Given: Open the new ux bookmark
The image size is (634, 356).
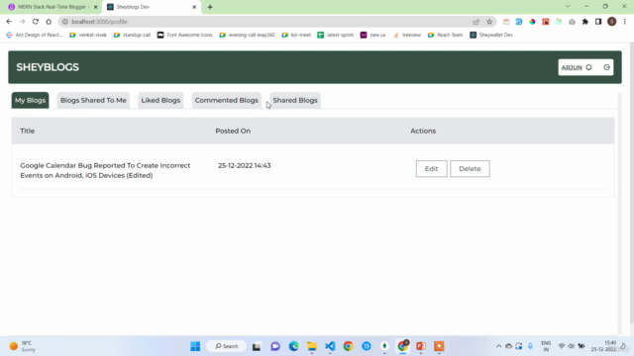Looking at the screenshot, I should pos(372,35).
